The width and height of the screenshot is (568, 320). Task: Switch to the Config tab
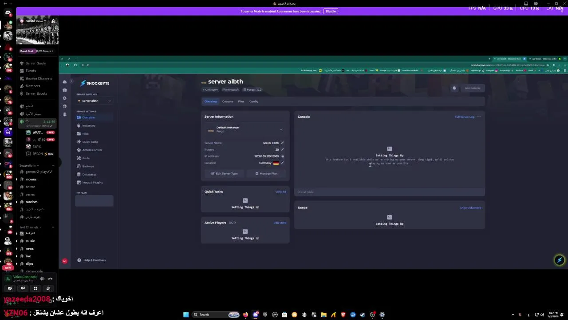coord(254,101)
